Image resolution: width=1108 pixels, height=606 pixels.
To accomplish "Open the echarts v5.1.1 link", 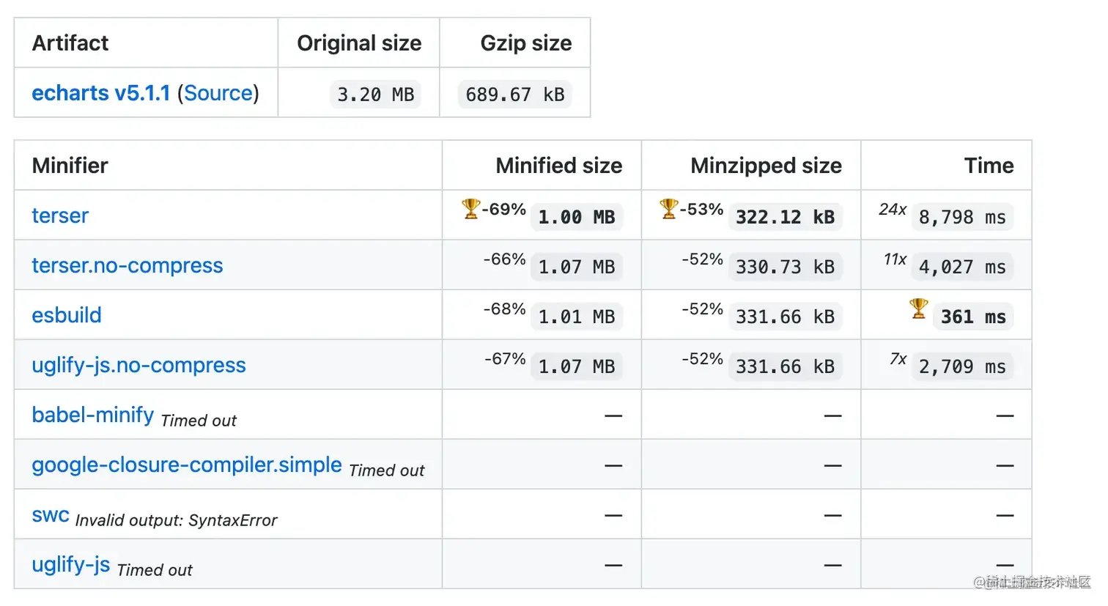I will click(x=100, y=93).
